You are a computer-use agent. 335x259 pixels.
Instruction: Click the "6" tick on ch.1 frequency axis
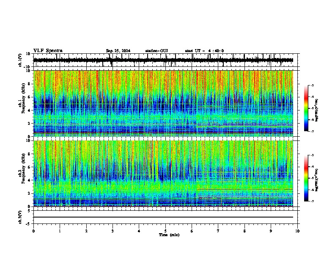coord(29,97)
